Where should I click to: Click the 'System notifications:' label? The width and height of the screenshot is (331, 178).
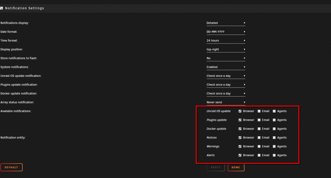[x=15, y=67]
